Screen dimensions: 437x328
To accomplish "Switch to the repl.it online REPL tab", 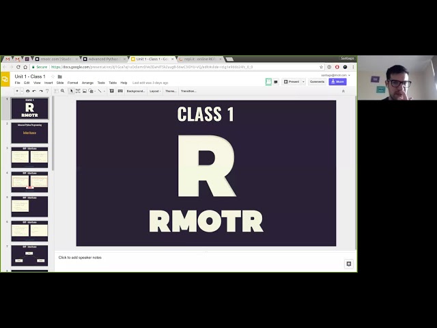I will click(x=199, y=59).
